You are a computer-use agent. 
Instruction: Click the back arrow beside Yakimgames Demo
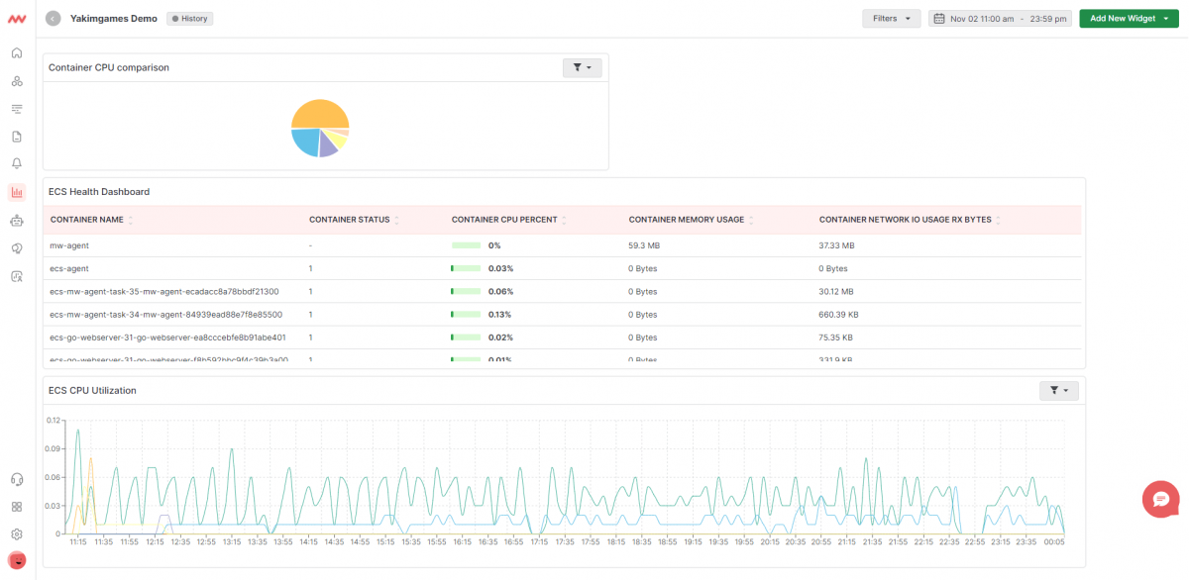click(x=53, y=19)
